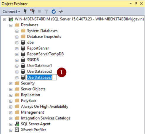The height and width of the screenshot is (134, 145).
Task: Select the SSISDB label
Action: 33,60
